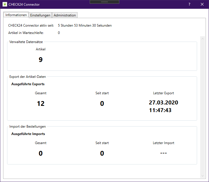
Task: Click the total exports value 12
Action: (41, 104)
